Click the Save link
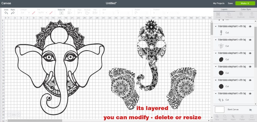The image size is (257, 122). [x=230, y=3]
